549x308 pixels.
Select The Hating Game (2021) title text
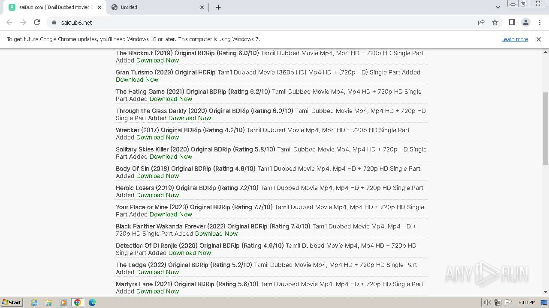193,92
